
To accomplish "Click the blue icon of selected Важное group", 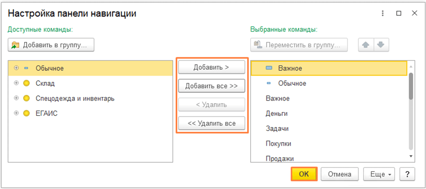I will [x=269, y=68].
